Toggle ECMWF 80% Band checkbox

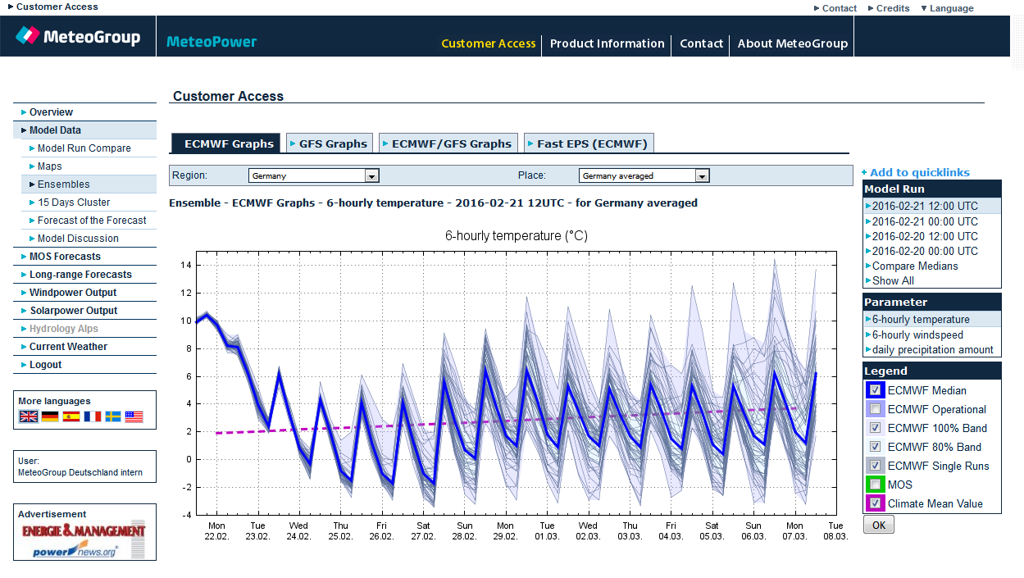click(875, 447)
